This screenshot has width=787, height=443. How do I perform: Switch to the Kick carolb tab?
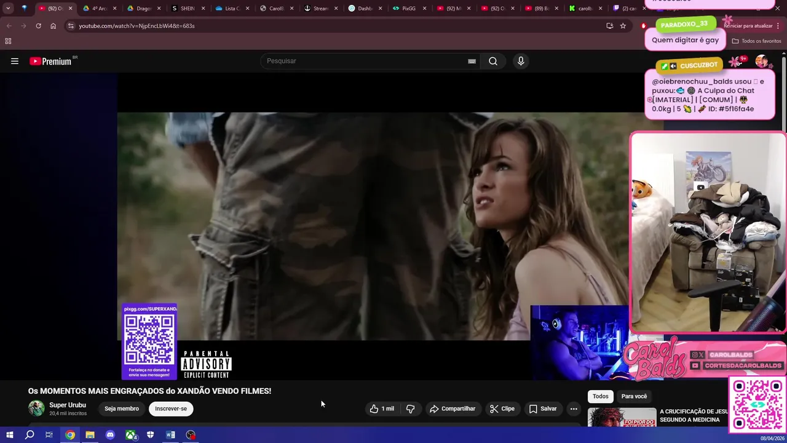pyautogui.click(x=583, y=9)
